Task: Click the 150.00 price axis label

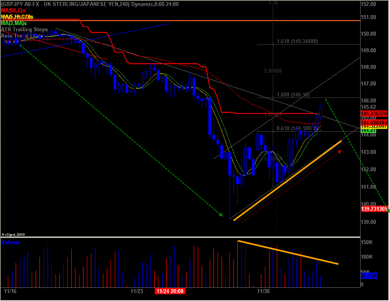Action: pyautogui.click(x=368, y=34)
